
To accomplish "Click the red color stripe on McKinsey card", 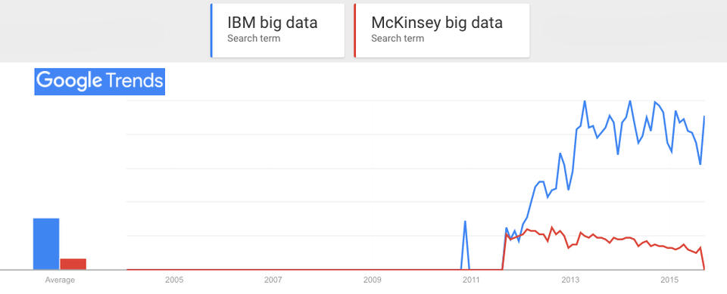I will coord(355,30).
